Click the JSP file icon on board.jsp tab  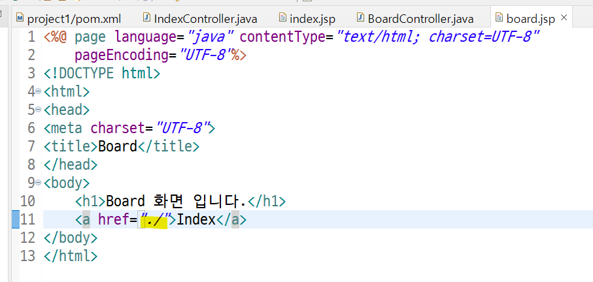click(500, 18)
